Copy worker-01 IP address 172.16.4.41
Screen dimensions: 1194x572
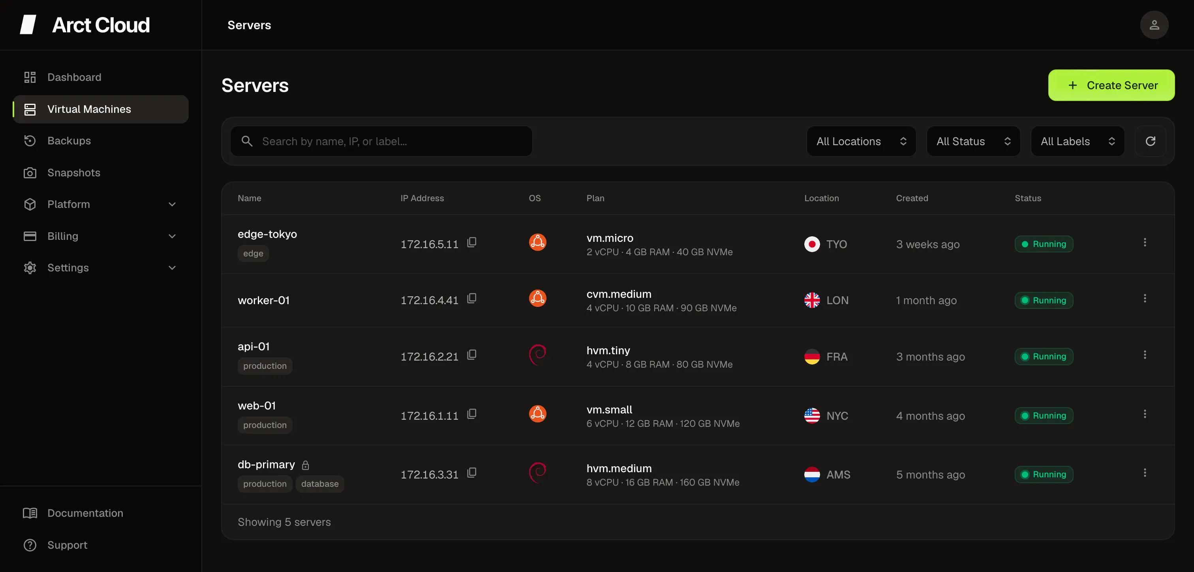pos(471,298)
